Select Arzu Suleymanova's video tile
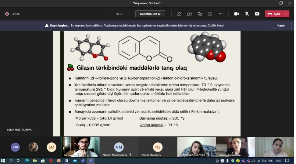 235,147
